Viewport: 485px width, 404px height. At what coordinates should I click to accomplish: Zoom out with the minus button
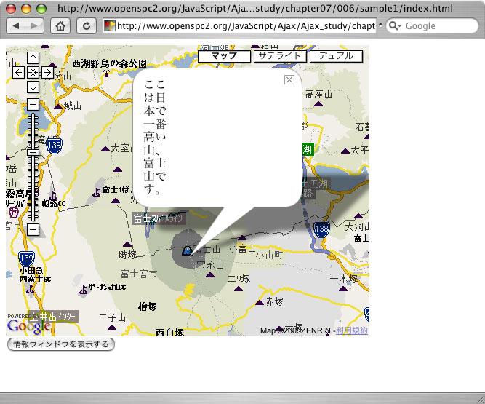(x=33, y=230)
